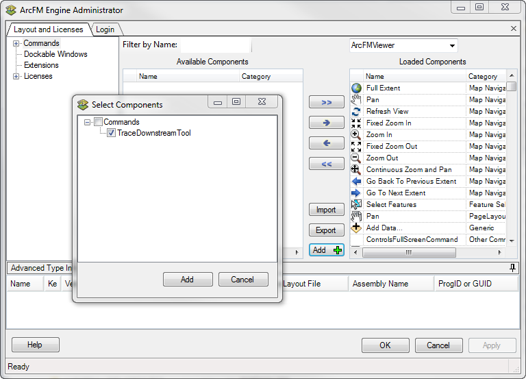Image resolution: width=526 pixels, height=379 pixels.
Task: Click the move all left << button
Action: [x=327, y=164]
